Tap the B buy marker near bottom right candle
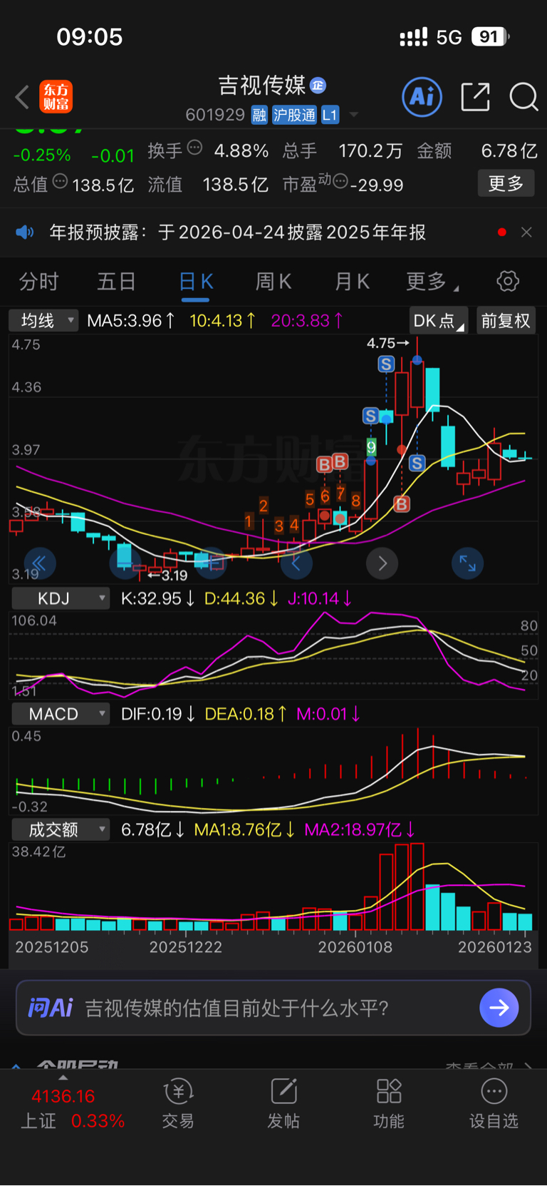 pyautogui.click(x=402, y=504)
